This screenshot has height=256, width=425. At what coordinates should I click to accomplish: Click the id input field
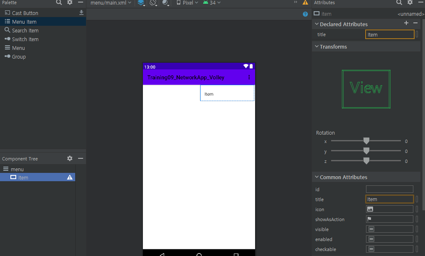pyautogui.click(x=390, y=189)
